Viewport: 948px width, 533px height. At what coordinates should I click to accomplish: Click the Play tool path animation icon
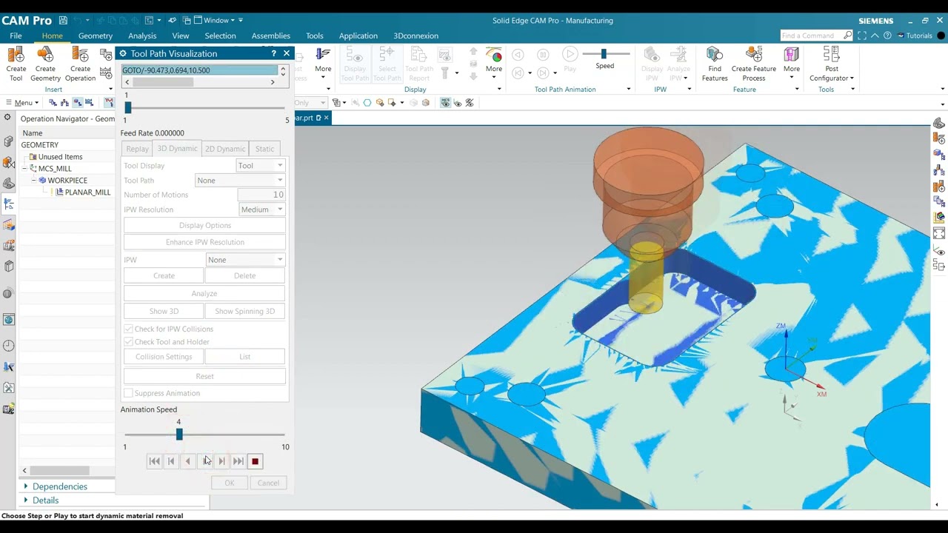(x=570, y=54)
